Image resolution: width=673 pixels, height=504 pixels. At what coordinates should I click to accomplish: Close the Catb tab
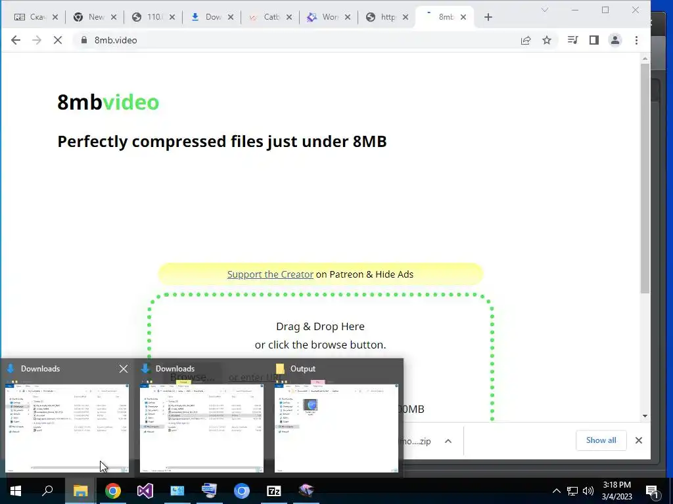[x=289, y=17]
